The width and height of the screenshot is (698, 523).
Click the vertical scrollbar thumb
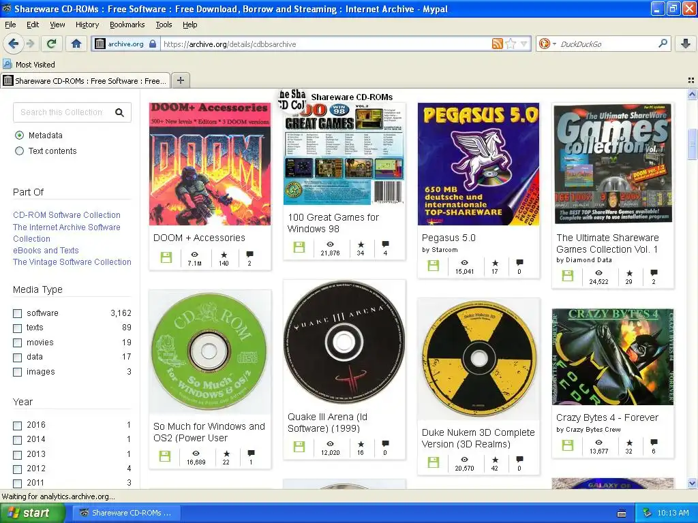692,144
